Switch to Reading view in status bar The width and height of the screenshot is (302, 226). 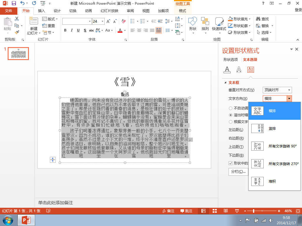pyautogui.click(x=226, y=211)
